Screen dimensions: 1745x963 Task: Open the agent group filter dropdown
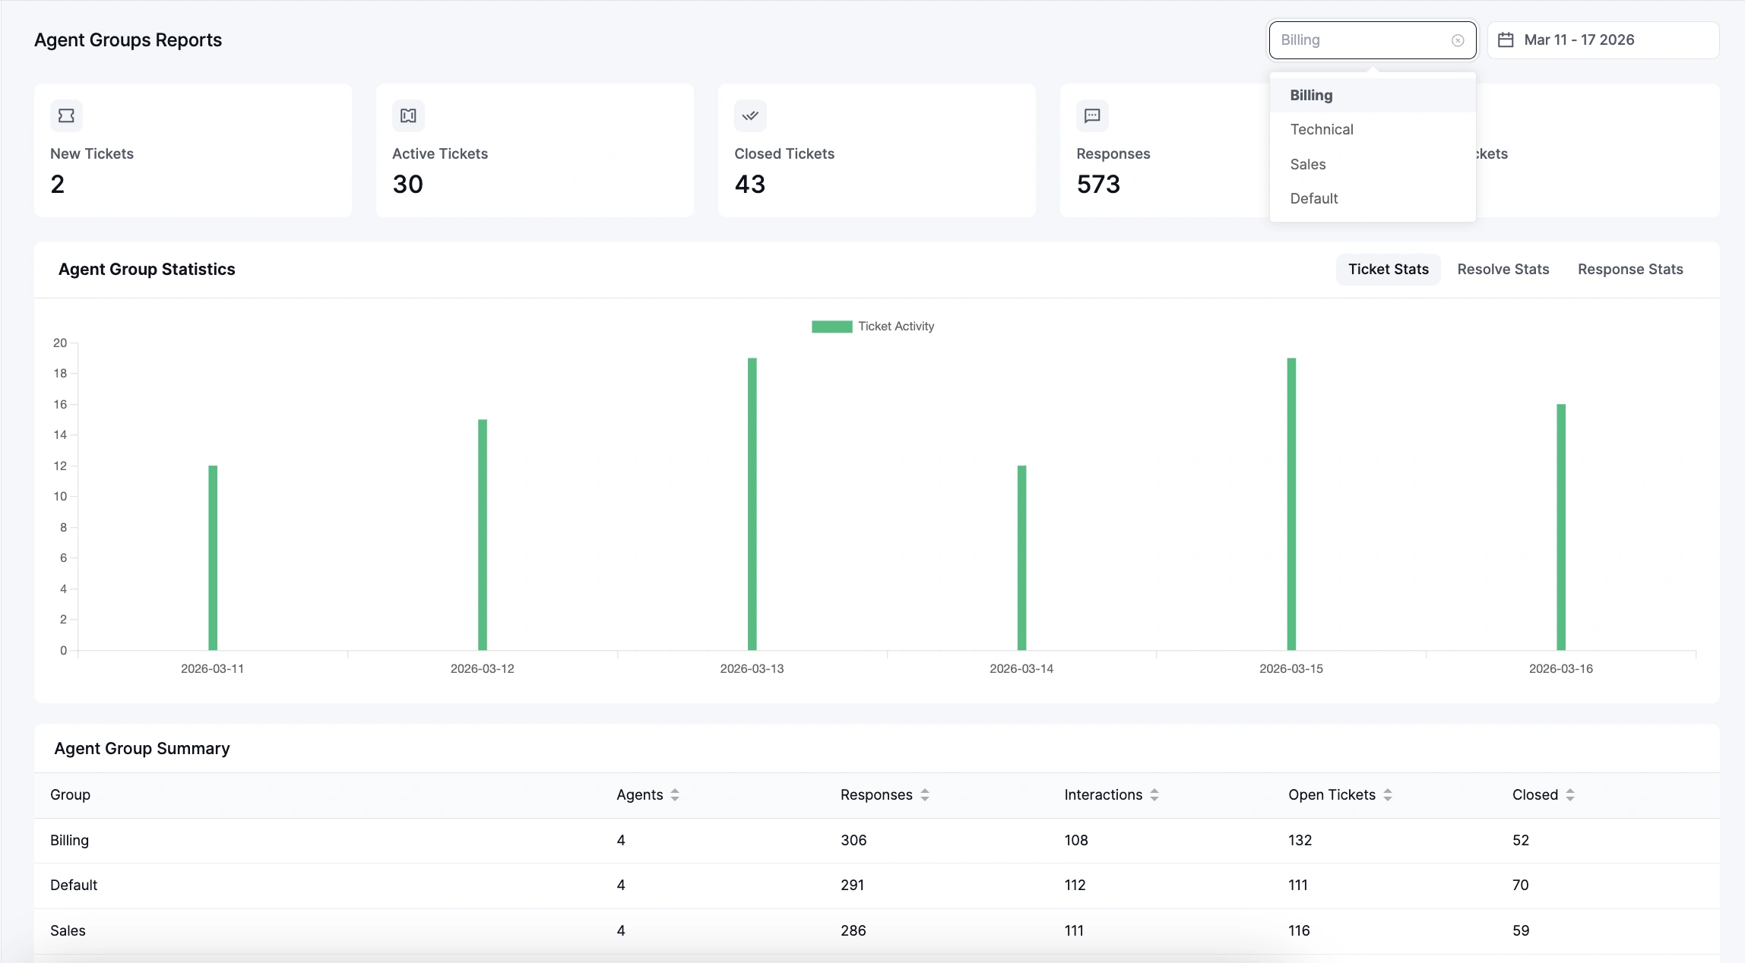coord(1360,39)
